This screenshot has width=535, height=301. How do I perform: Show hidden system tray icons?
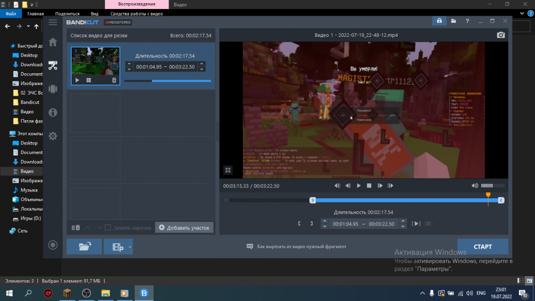tap(423, 293)
